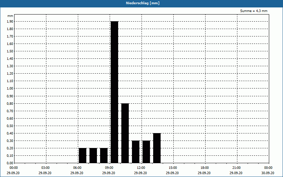The height and width of the screenshot is (177, 283).
Task: Click the '09:00' time label on x-axis
Action: [x=109, y=168]
